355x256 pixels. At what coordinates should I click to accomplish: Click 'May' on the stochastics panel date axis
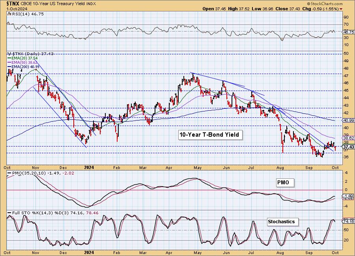click(x=198, y=252)
